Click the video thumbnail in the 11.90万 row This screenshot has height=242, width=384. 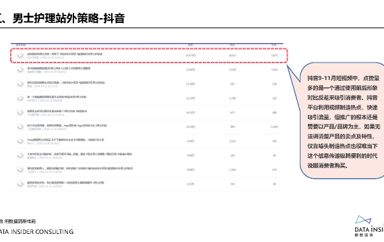click(x=20, y=84)
